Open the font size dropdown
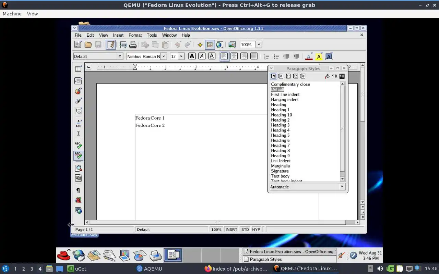This screenshot has height=274, width=439. [181, 56]
